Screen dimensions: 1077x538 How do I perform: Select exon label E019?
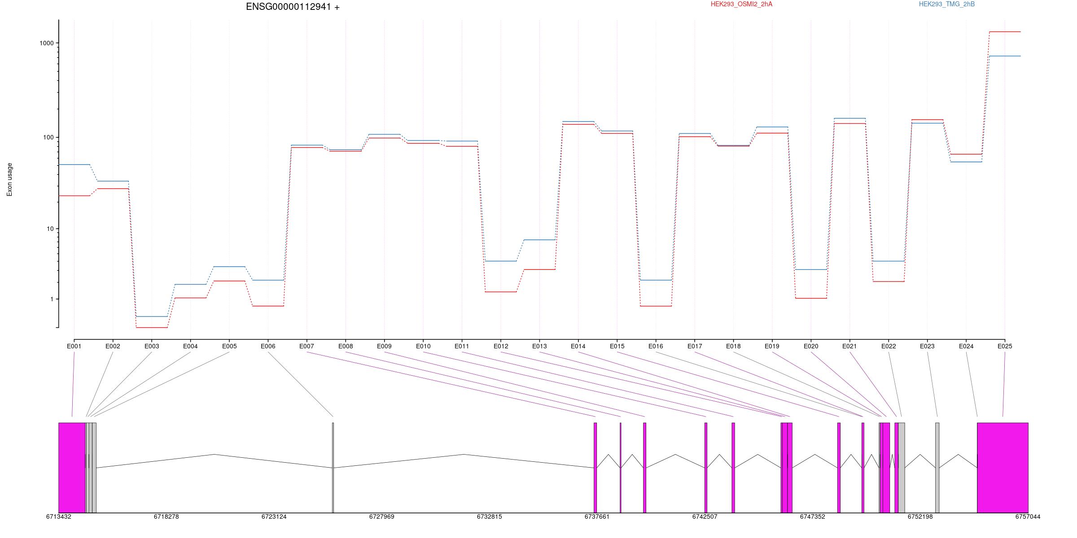point(772,346)
